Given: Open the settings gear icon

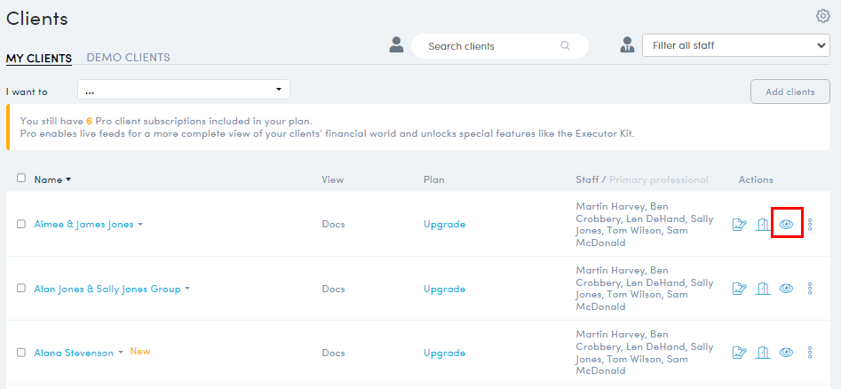Looking at the screenshot, I should pyautogui.click(x=822, y=17).
